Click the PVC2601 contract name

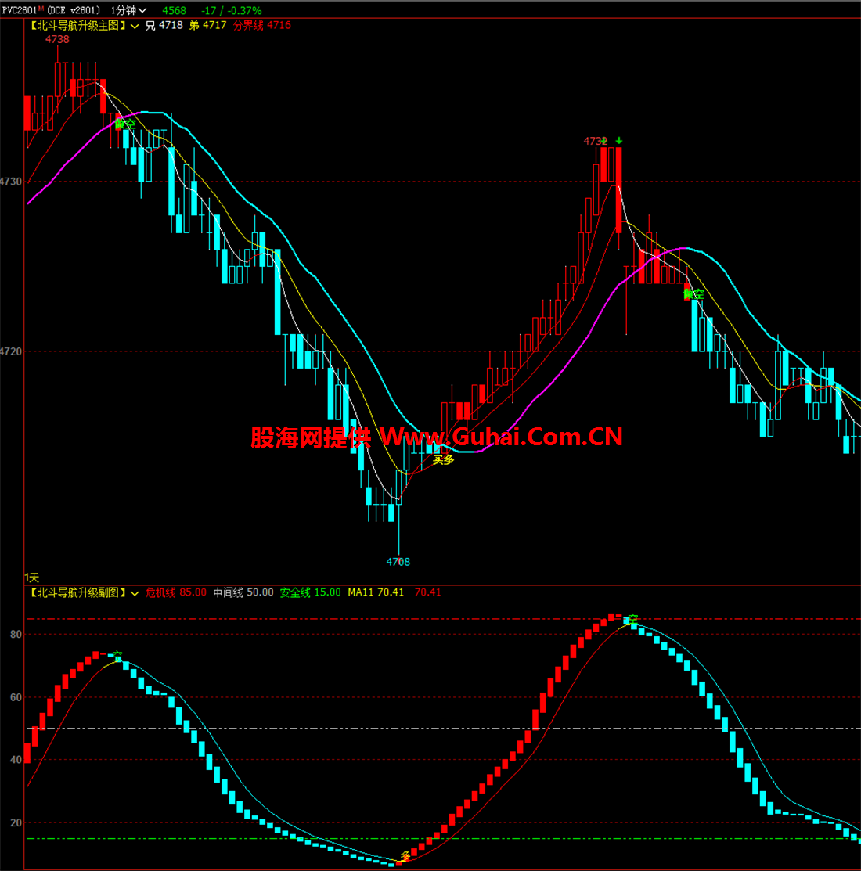[20, 10]
